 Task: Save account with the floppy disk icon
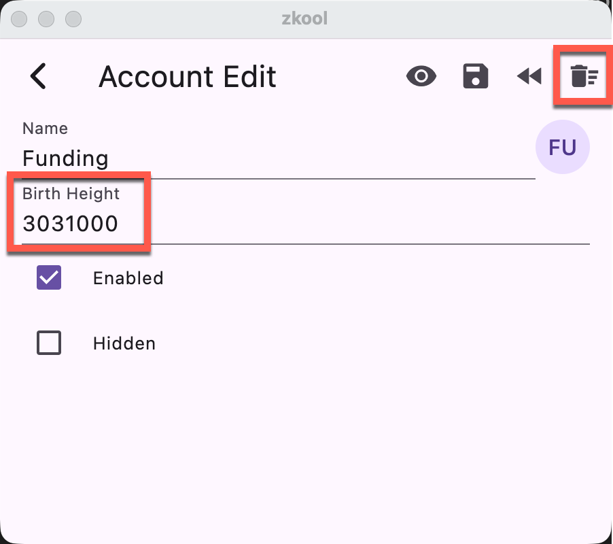[x=476, y=76]
